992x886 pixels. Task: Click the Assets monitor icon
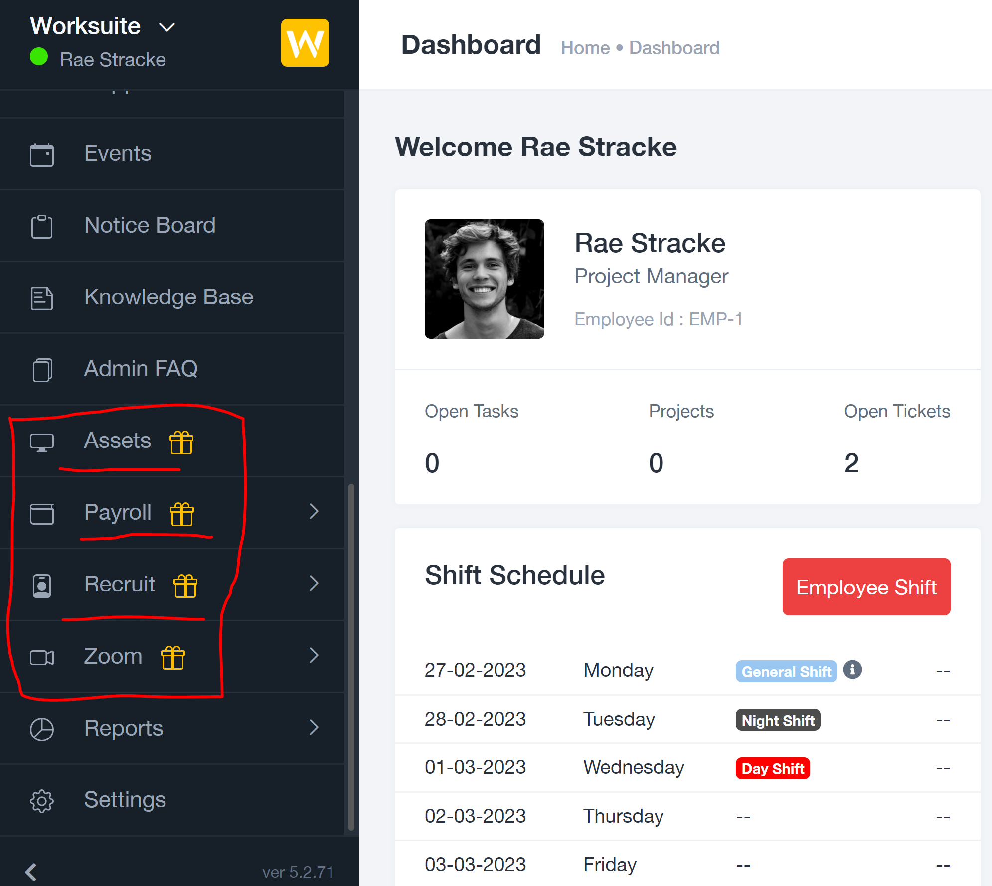click(x=42, y=442)
